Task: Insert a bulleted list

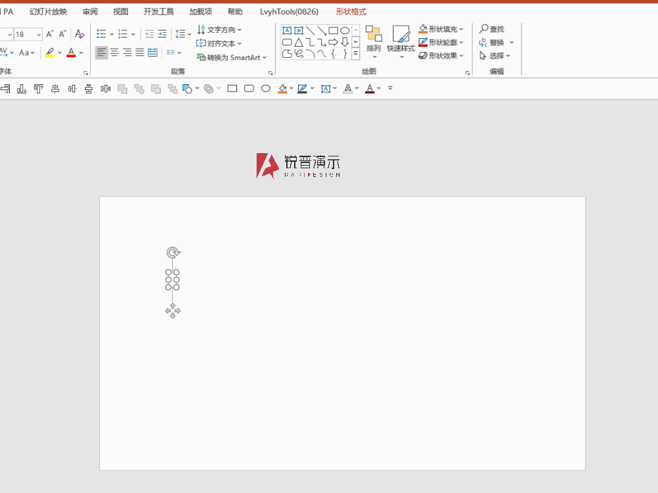Action: coord(101,34)
